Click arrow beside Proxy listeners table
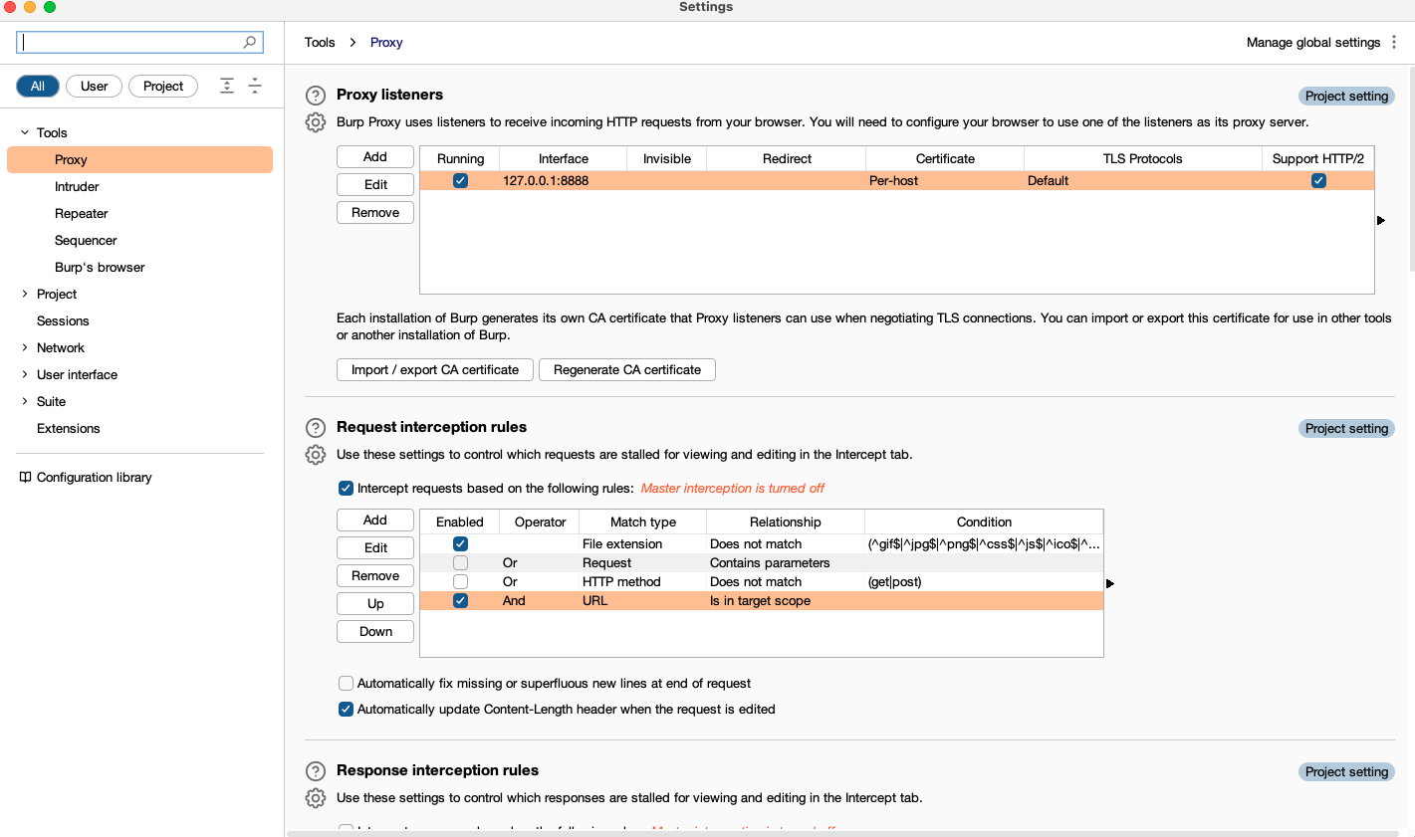Screen dimensions: 1415x837 click(1381, 220)
